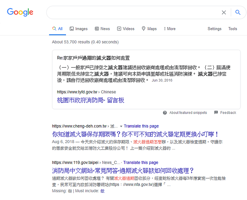
Task: Open the search Tools menu
Action: click(x=233, y=29)
